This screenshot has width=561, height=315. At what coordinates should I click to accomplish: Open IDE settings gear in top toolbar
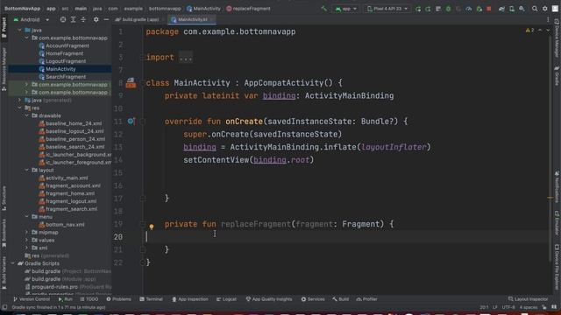pyautogui.click(x=545, y=9)
